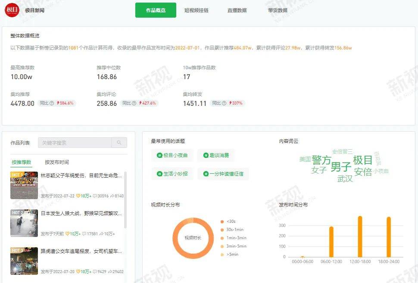Click comment icon showing 30596
This screenshot has width=418, height=283.
95,196
